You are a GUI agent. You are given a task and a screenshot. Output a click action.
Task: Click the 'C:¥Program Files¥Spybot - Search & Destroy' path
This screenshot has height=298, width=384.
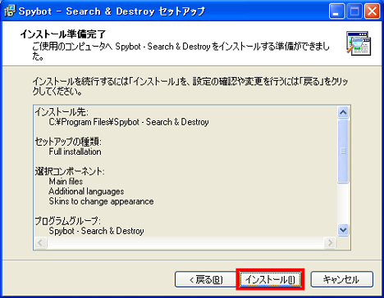pos(129,122)
